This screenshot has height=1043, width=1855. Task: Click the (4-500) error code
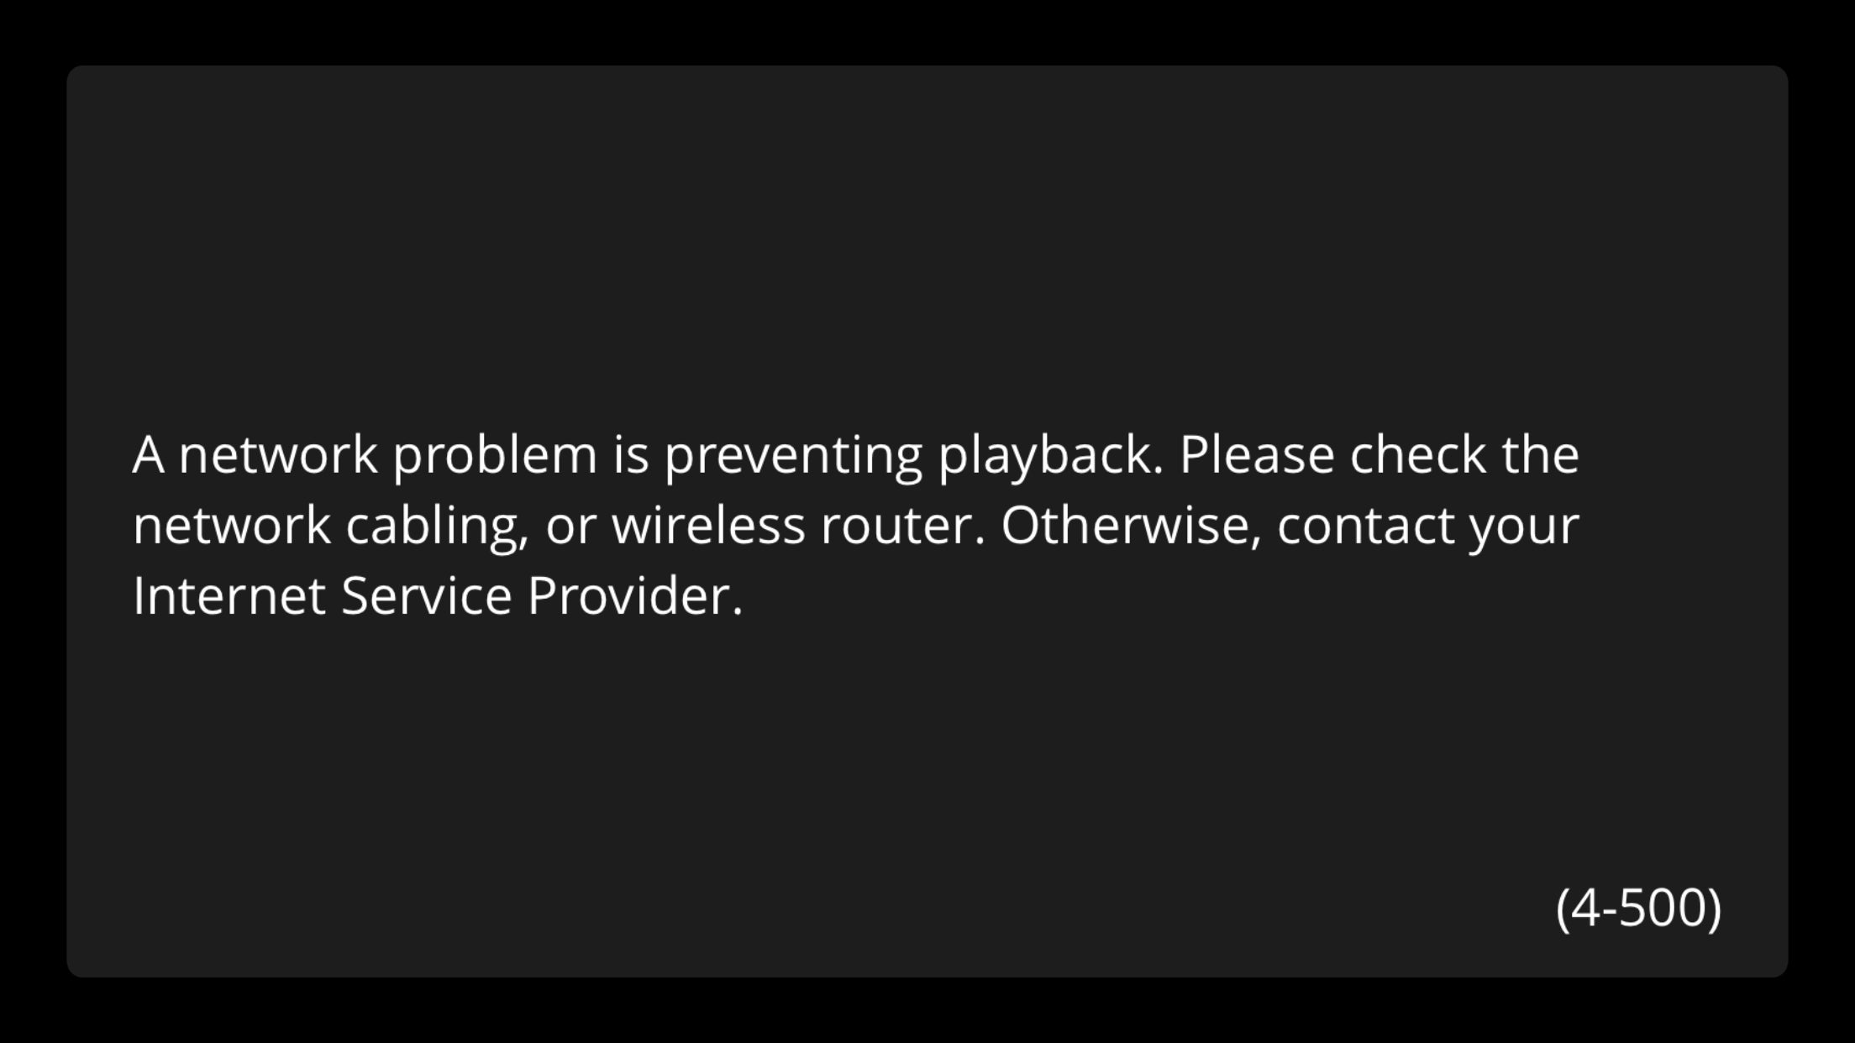pyautogui.click(x=1638, y=908)
